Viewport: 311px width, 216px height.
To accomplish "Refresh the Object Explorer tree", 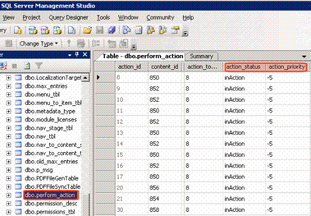I will pos(27,66).
